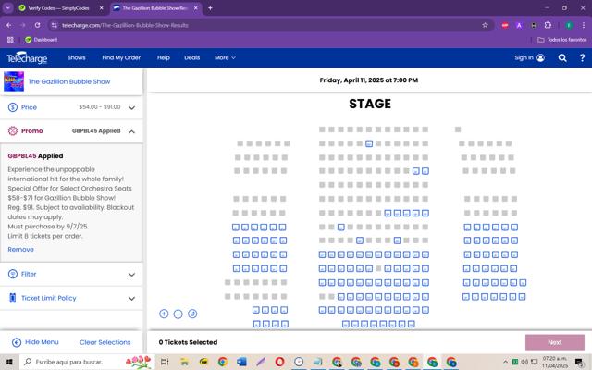The width and height of the screenshot is (592, 370).
Task: Show hidden system tray icons
Action: click(x=506, y=362)
